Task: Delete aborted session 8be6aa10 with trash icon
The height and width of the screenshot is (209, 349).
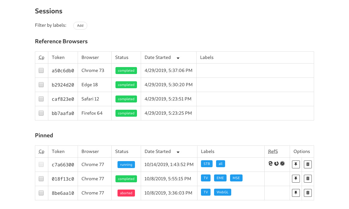Action: (x=308, y=193)
